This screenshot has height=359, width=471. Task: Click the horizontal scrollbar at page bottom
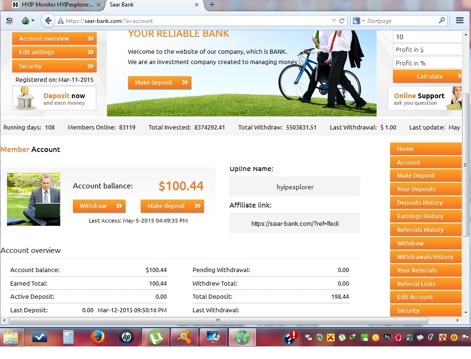pyautogui.click(x=218, y=321)
